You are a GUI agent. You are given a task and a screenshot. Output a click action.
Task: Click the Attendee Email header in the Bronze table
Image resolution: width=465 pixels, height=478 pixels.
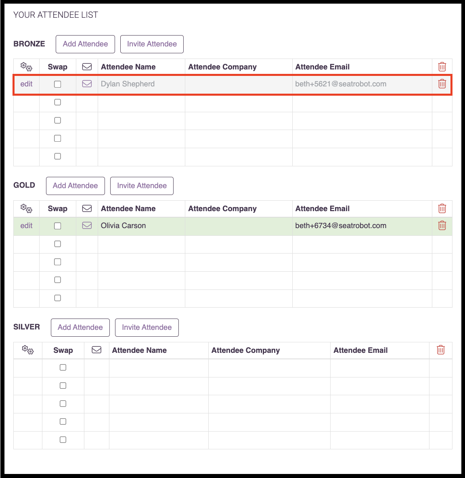pos(323,67)
